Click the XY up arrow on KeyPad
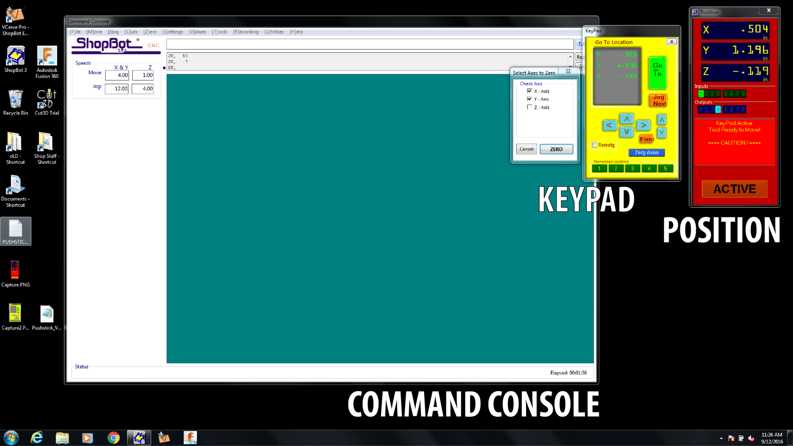The width and height of the screenshot is (793, 446). click(x=626, y=119)
